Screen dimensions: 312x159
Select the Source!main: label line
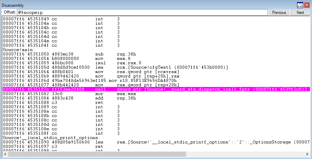tap(19, 50)
